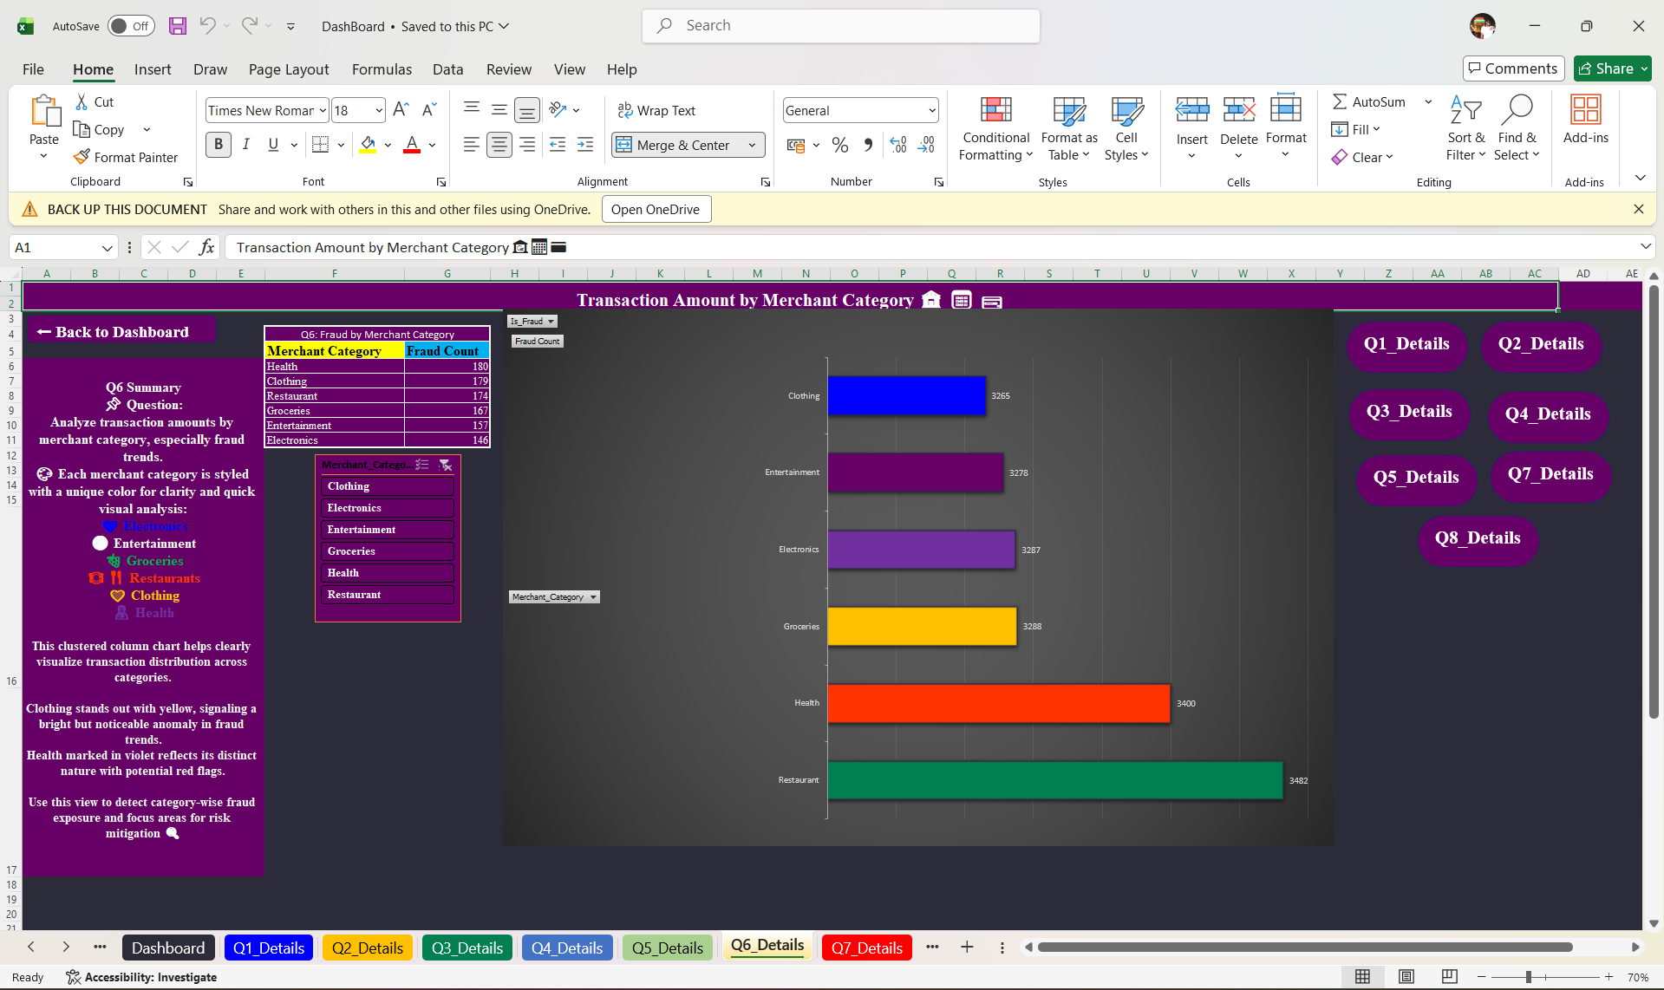Toggle Bold formatting
This screenshot has height=990, width=1664.
219,145
